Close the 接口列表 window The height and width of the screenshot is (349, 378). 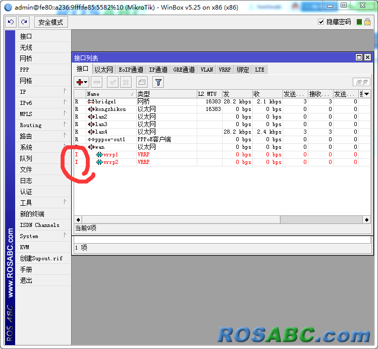367,57
